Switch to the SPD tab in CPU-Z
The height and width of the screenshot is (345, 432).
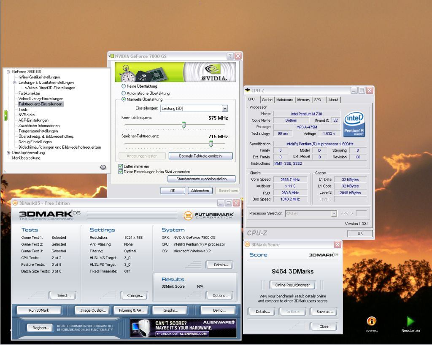(318, 100)
